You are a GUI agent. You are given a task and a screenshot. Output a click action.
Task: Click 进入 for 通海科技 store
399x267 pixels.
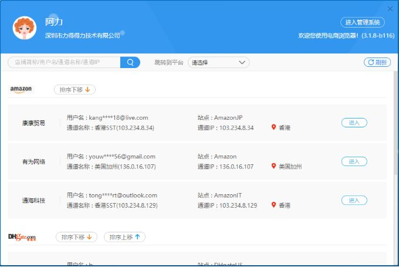click(x=354, y=200)
